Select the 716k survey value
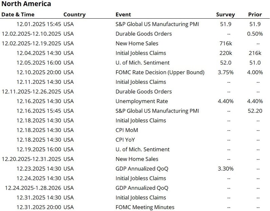The height and width of the screenshot is (211, 270). 225,43
